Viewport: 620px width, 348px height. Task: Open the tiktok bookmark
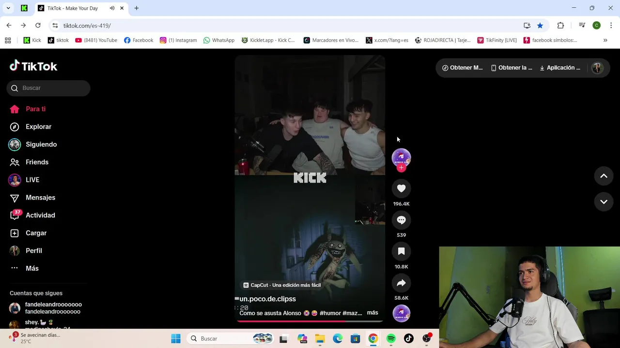click(x=58, y=40)
